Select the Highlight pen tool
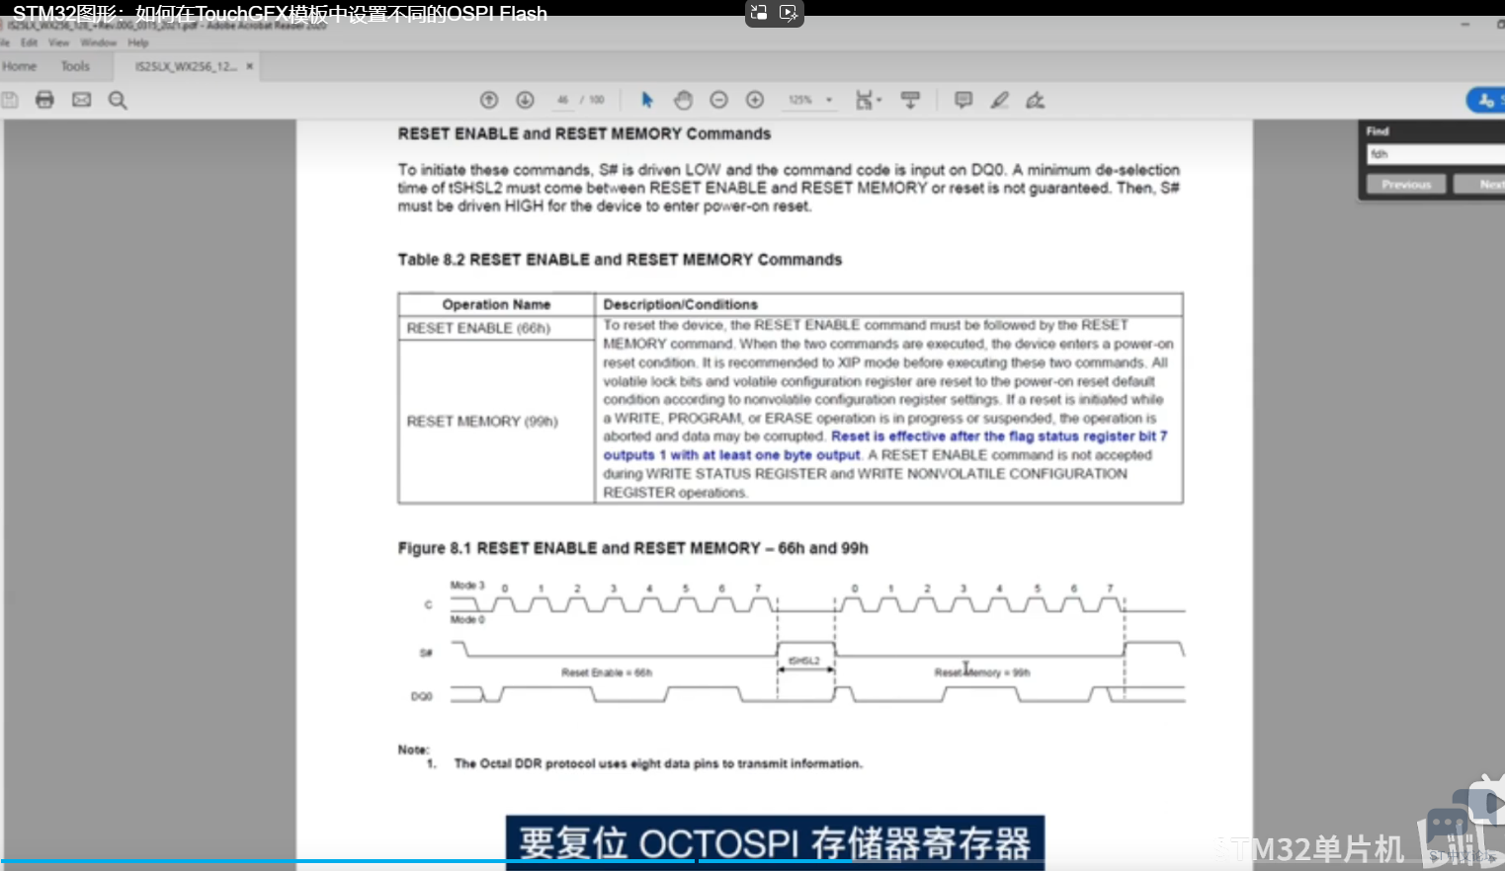The height and width of the screenshot is (871, 1505). tap(1000, 100)
